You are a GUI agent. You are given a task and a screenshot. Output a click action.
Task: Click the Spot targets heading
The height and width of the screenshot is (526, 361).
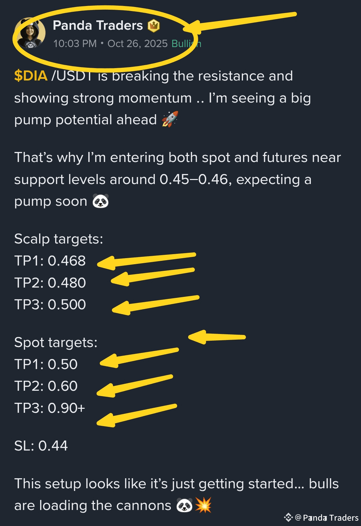[56, 342]
